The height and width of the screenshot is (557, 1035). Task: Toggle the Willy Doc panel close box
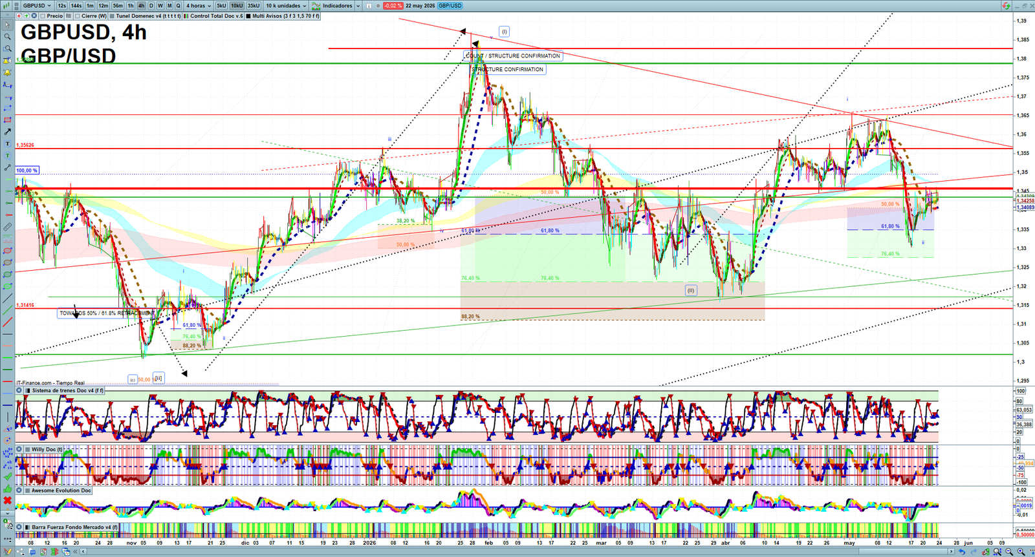click(x=19, y=449)
